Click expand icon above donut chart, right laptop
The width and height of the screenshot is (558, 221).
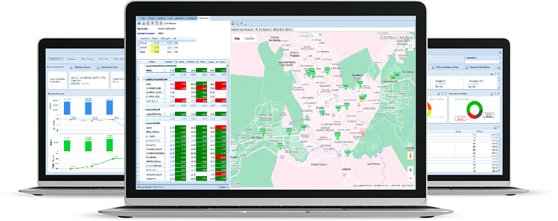[x=498, y=93]
